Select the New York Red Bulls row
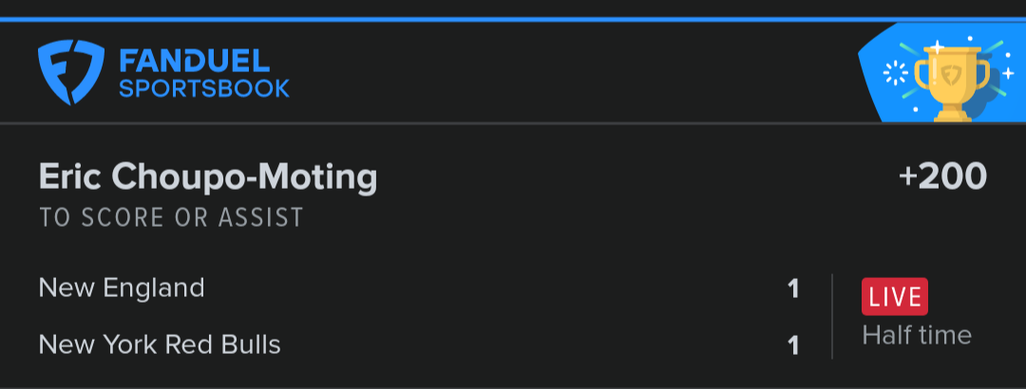This screenshot has width=1026, height=389. pyautogui.click(x=419, y=344)
